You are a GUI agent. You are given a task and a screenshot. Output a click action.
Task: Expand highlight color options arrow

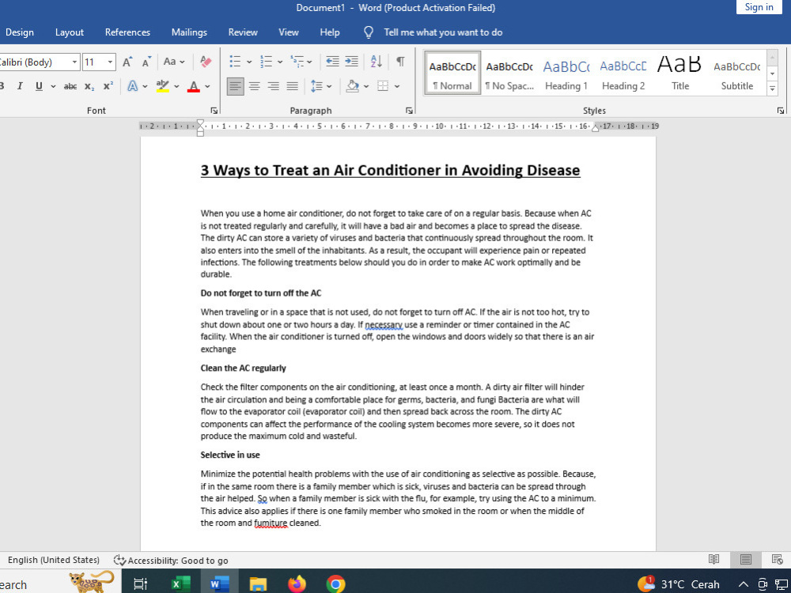coord(176,86)
